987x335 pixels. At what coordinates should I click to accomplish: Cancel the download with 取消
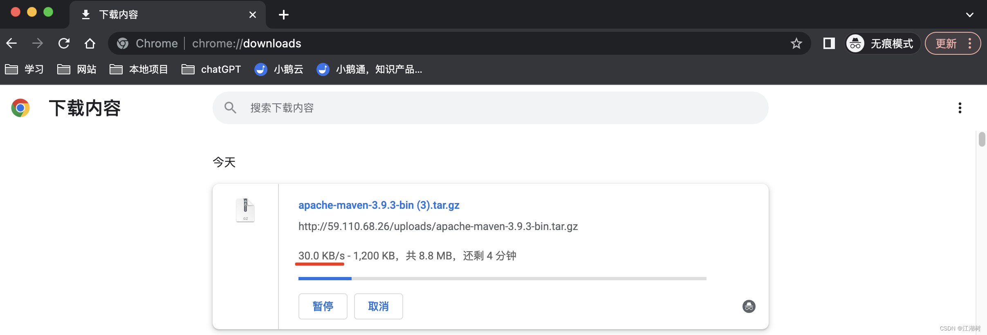click(378, 306)
